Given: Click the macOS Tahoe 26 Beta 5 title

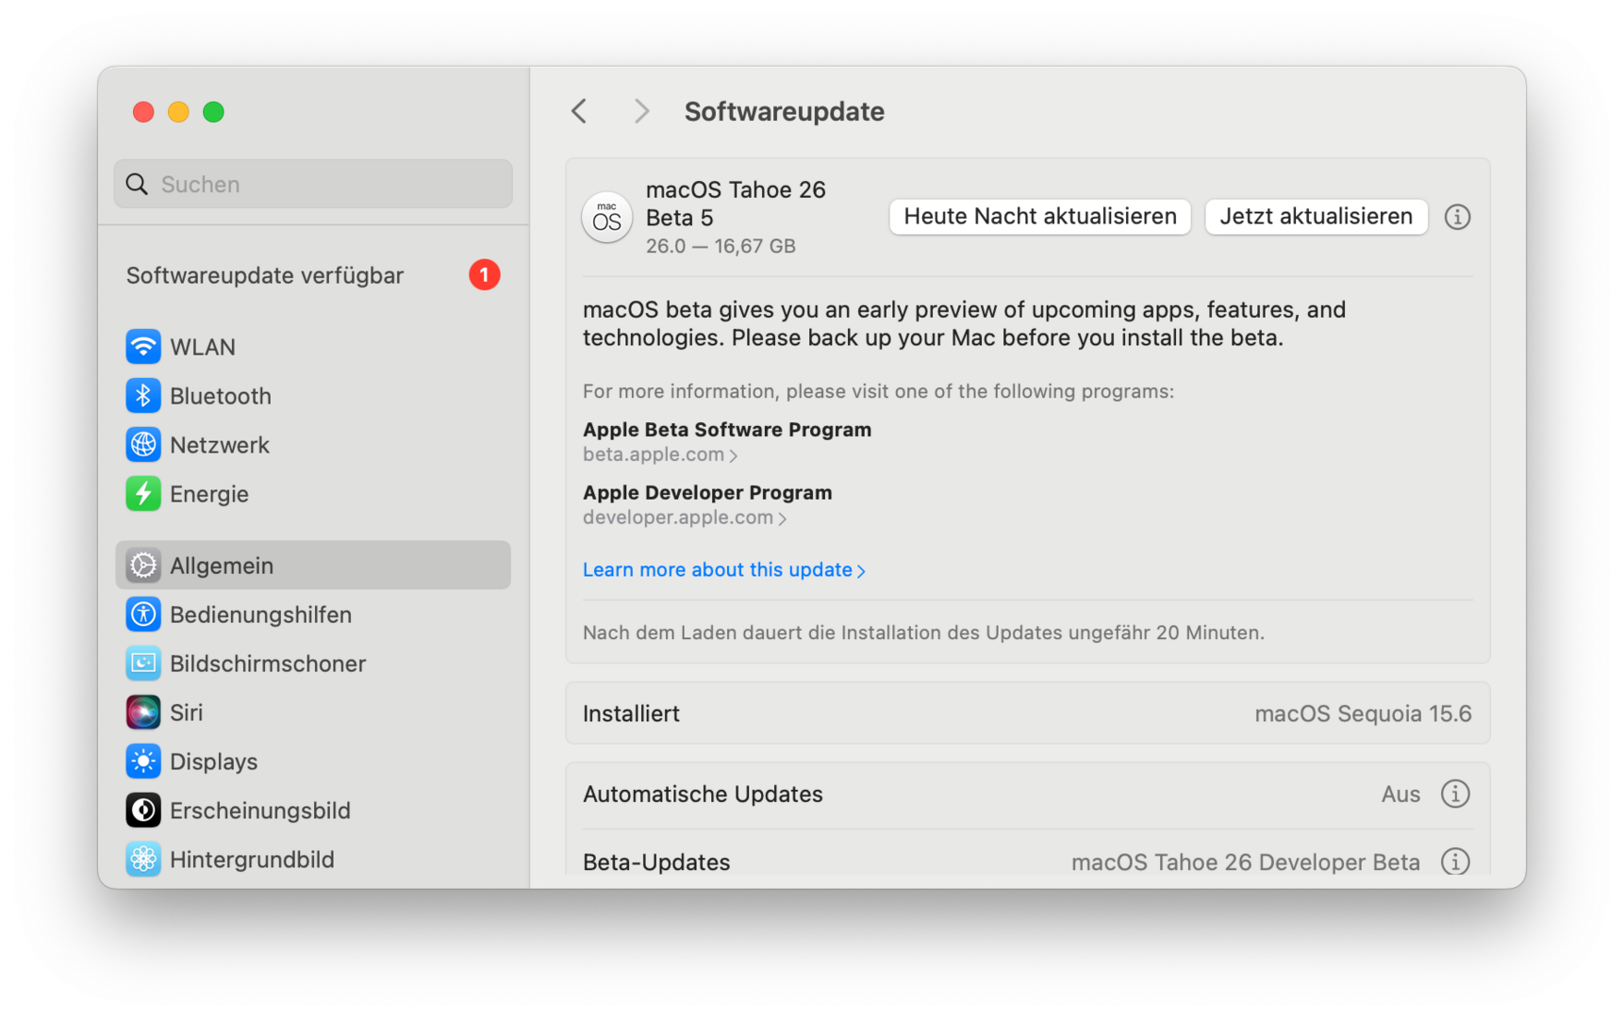Looking at the screenshot, I should [736, 204].
